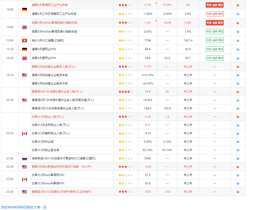Click star rating for 瑞士3月外汇储备

125,40
